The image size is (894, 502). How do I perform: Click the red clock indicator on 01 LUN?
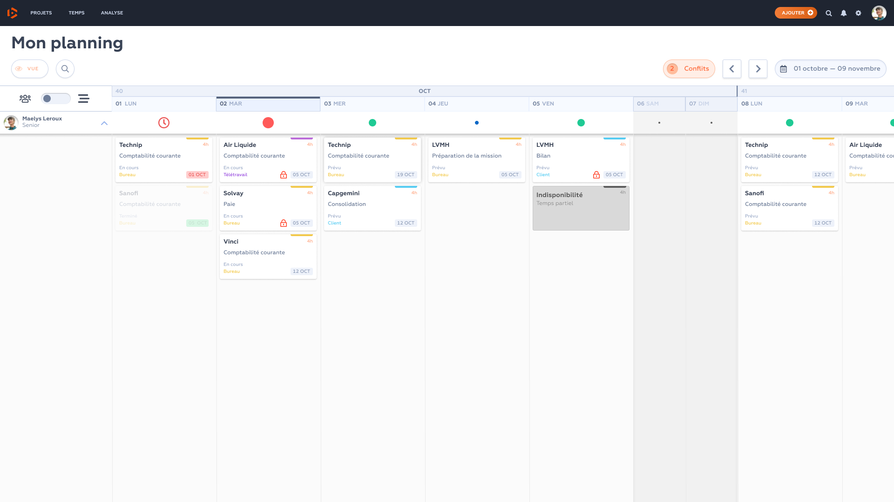[x=164, y=123]
